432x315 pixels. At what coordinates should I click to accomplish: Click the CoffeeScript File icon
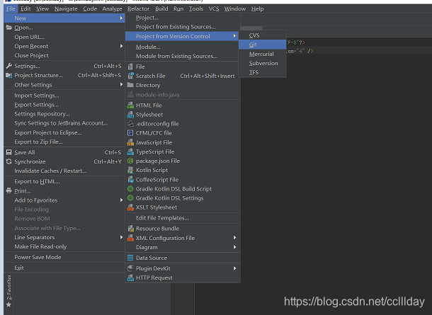(x=130, y=180)
